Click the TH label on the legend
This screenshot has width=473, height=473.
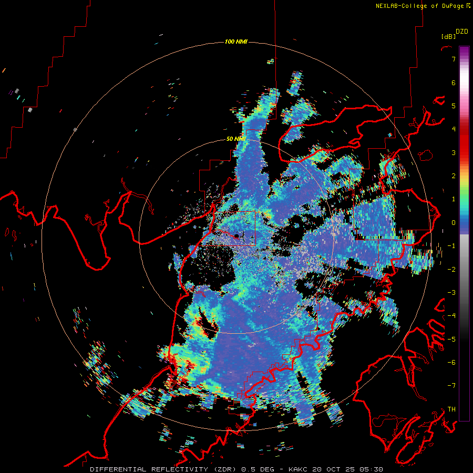(451, 409)
